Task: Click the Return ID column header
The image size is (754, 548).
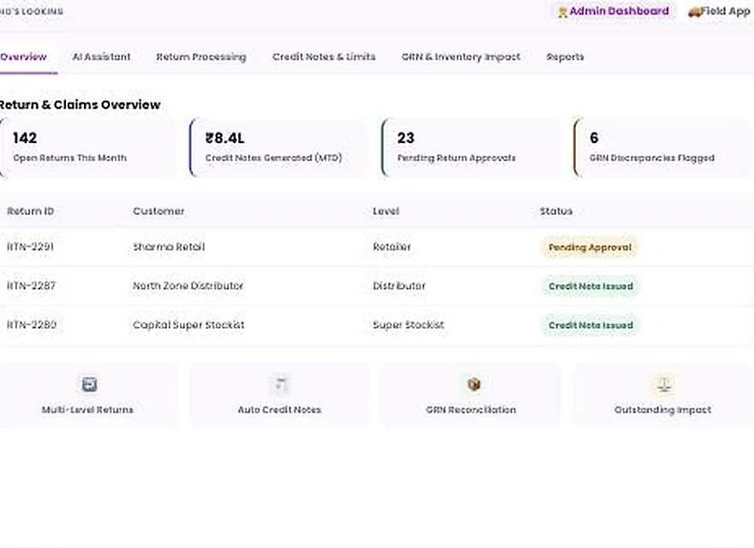Action: tap(30, 211)
